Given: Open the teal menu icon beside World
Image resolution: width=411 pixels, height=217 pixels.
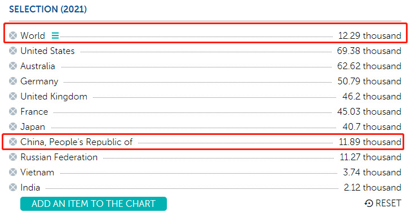Looking at the screenshot, I should pos(55,35).
